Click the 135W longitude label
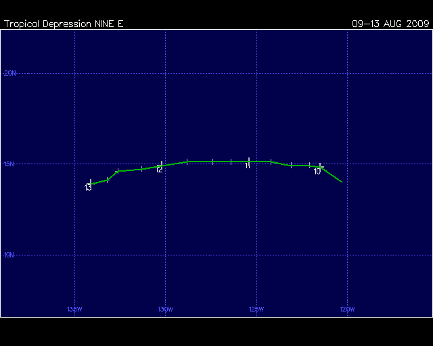 click(x=74, y=310)
